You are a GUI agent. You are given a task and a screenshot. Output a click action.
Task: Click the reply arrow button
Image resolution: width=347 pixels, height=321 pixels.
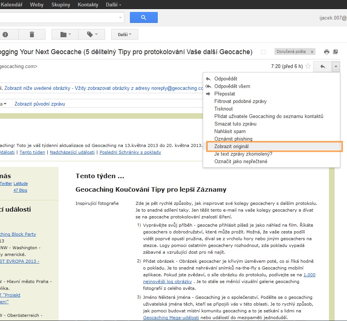[x=322, y=67]
